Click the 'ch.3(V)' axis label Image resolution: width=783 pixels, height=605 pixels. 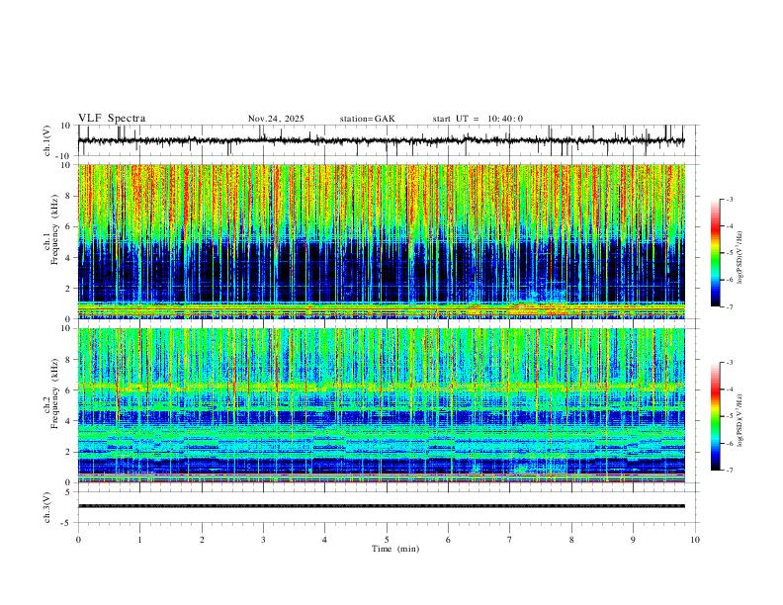[47, 507]
